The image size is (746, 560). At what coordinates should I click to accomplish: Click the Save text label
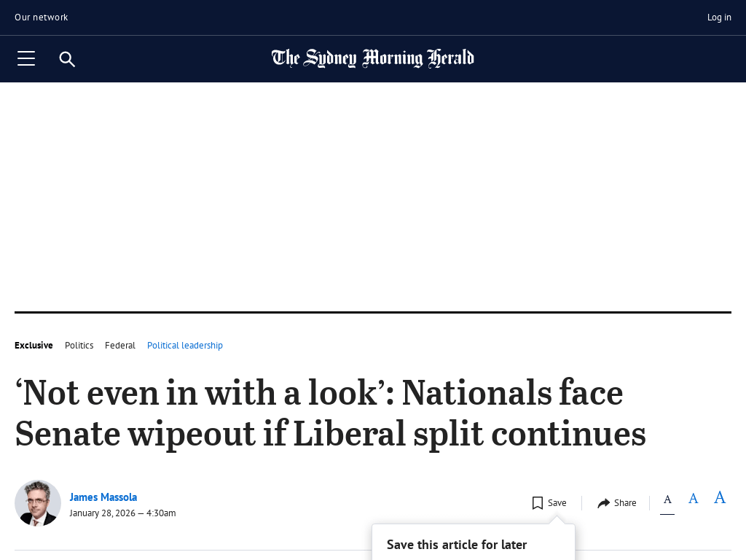557,503
